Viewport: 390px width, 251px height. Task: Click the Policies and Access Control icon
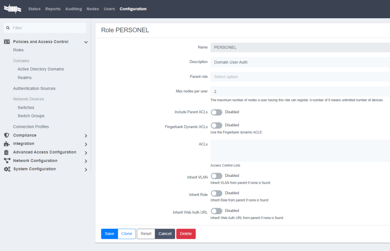pyautogui.click(x=7, y=42)
